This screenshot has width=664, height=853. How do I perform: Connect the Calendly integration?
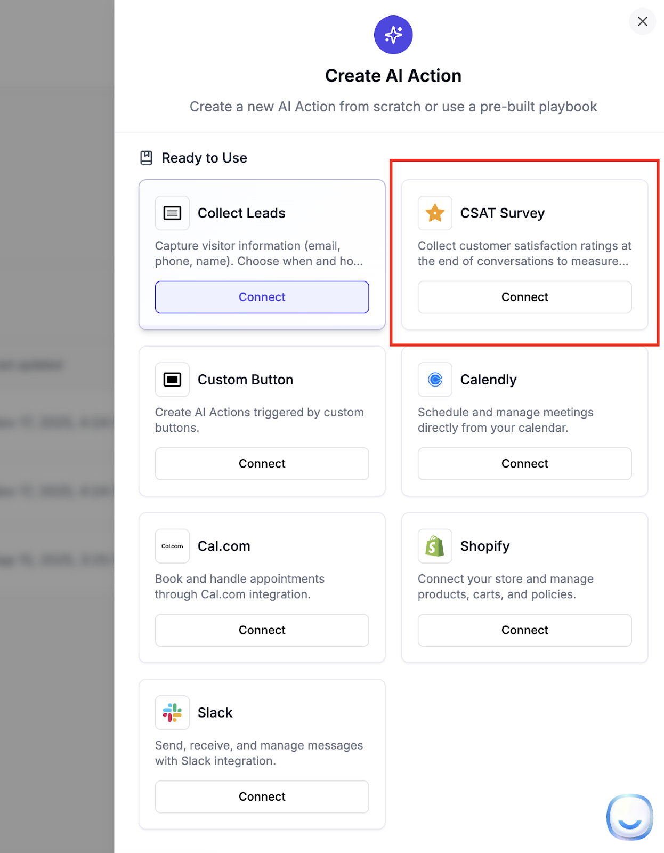pos(524,464)
